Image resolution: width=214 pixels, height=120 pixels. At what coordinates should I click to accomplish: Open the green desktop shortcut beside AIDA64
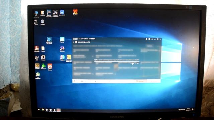click(x=43, y=67)
